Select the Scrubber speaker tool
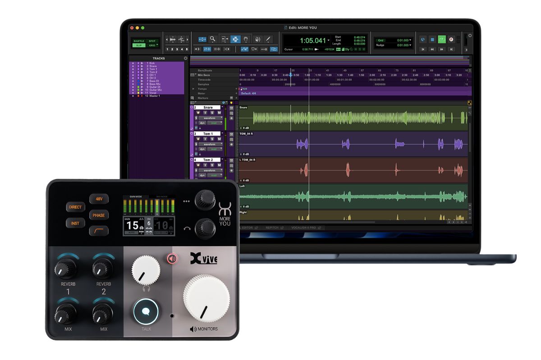Screen dimensions: 541x360 pos(257,39)
